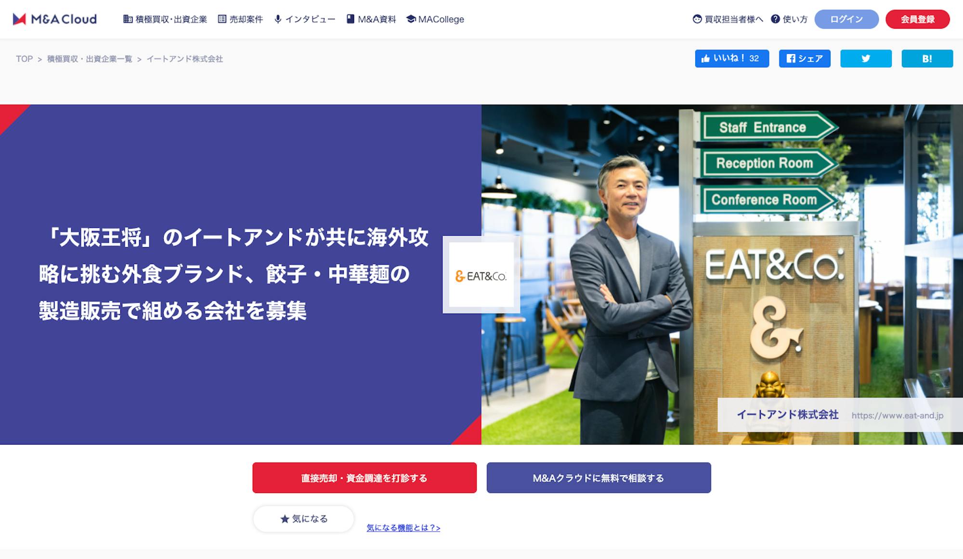The image size is (963, 559).
Task: Bookmark with Hatena B! button
Action: coord(927,59)
